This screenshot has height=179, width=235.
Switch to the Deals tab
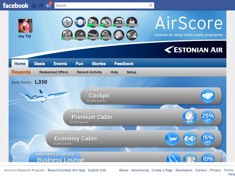coord(40,64)
